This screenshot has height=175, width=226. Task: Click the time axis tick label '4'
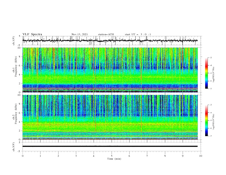click(x=94, y=156)
